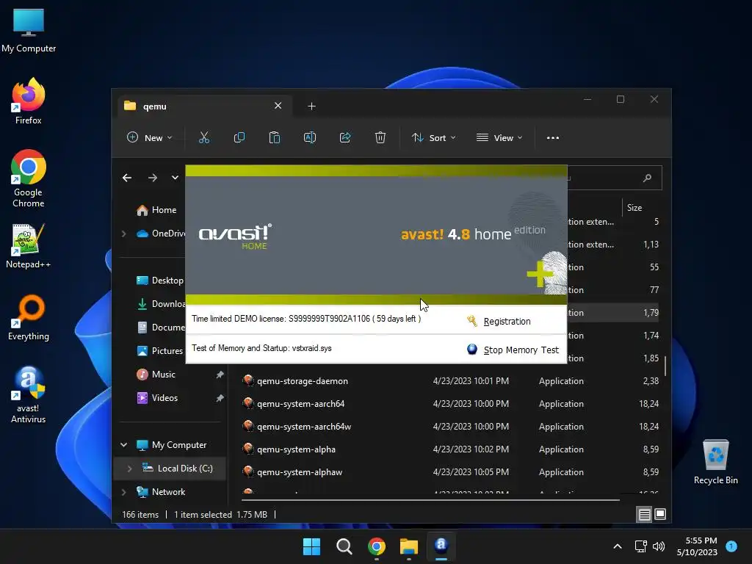Open avast! Antivirus desktop shortcut
Image resolution: width=752 pixels, height=564 pixels.
point(29,395)
